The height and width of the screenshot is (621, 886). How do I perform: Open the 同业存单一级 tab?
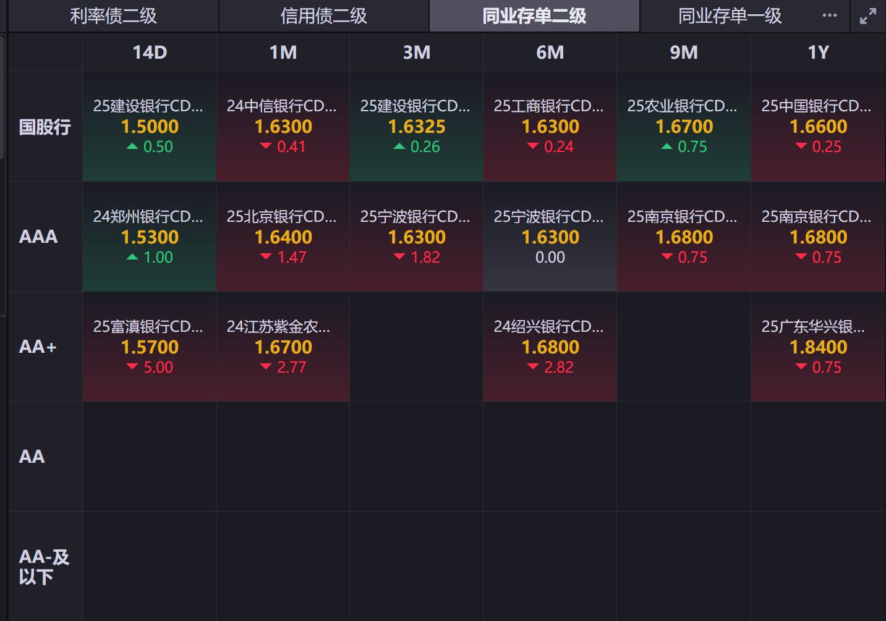click(x=730, y=16)
